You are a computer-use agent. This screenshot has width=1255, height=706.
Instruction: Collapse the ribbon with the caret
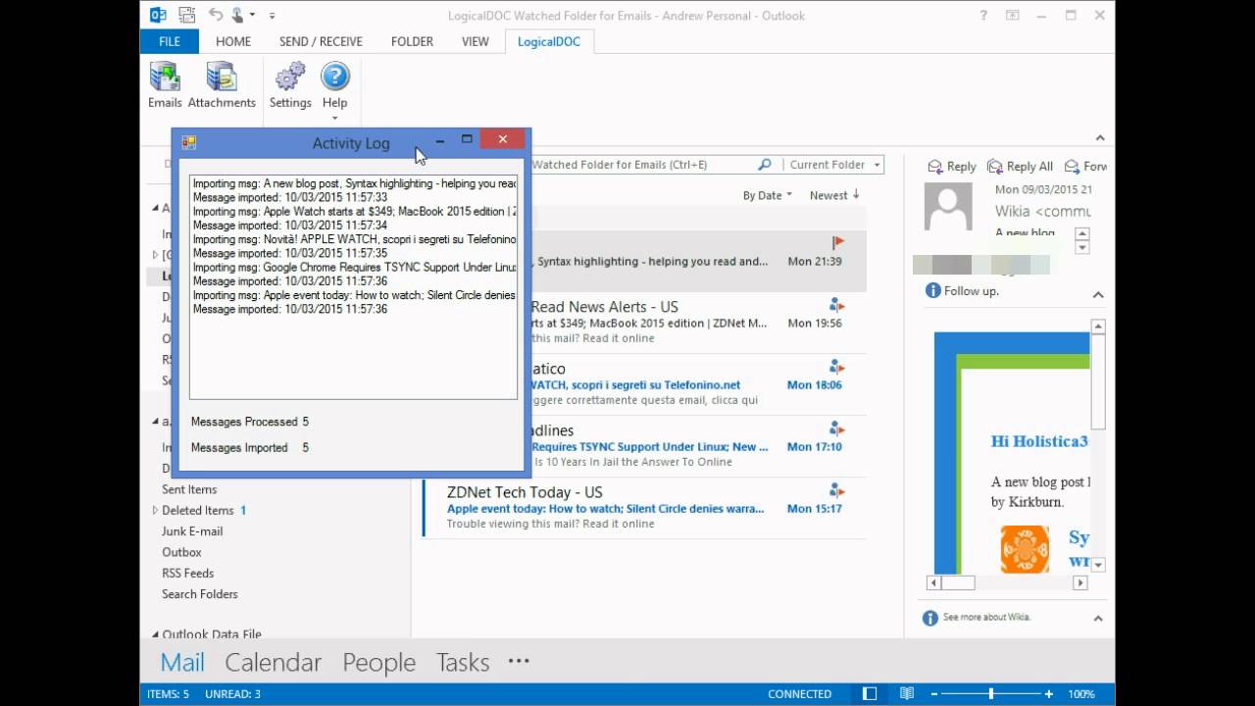[x=1100, y=138]
